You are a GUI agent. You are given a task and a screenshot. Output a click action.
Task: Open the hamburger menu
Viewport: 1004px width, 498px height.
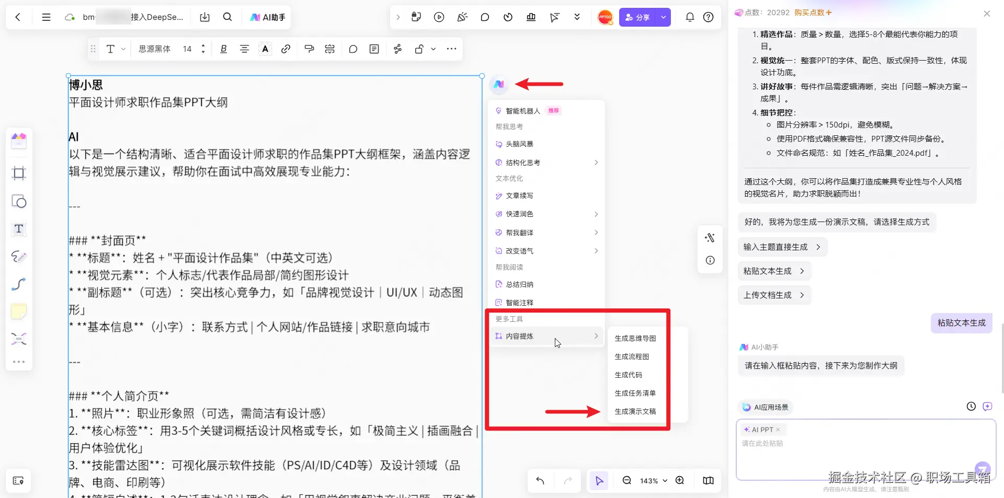tap(46, 17)
